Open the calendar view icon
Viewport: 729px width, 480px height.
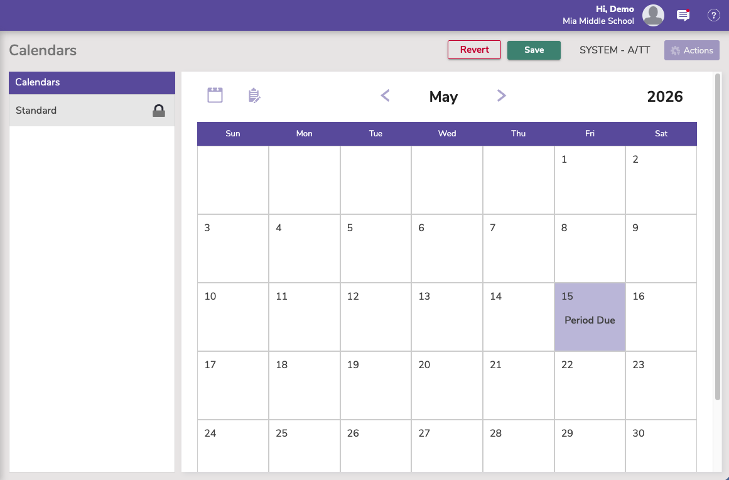pos(215,95)
